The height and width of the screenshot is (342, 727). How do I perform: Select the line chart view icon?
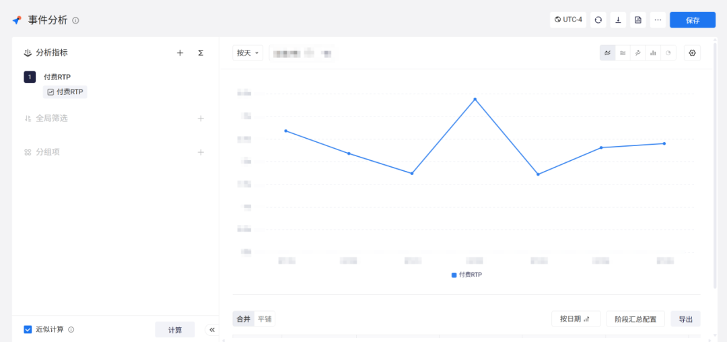pos(607,53)
